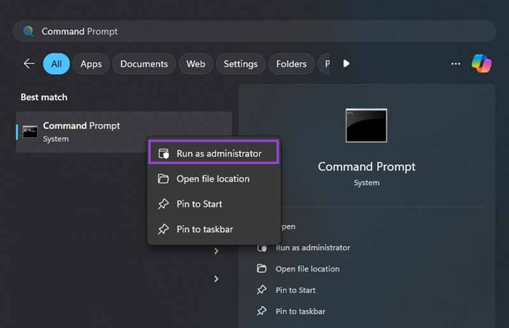Screen dimensions: 509x328
Task: Click folder icon in context menu
Action: pyautogui.click(x=163, y=179)
